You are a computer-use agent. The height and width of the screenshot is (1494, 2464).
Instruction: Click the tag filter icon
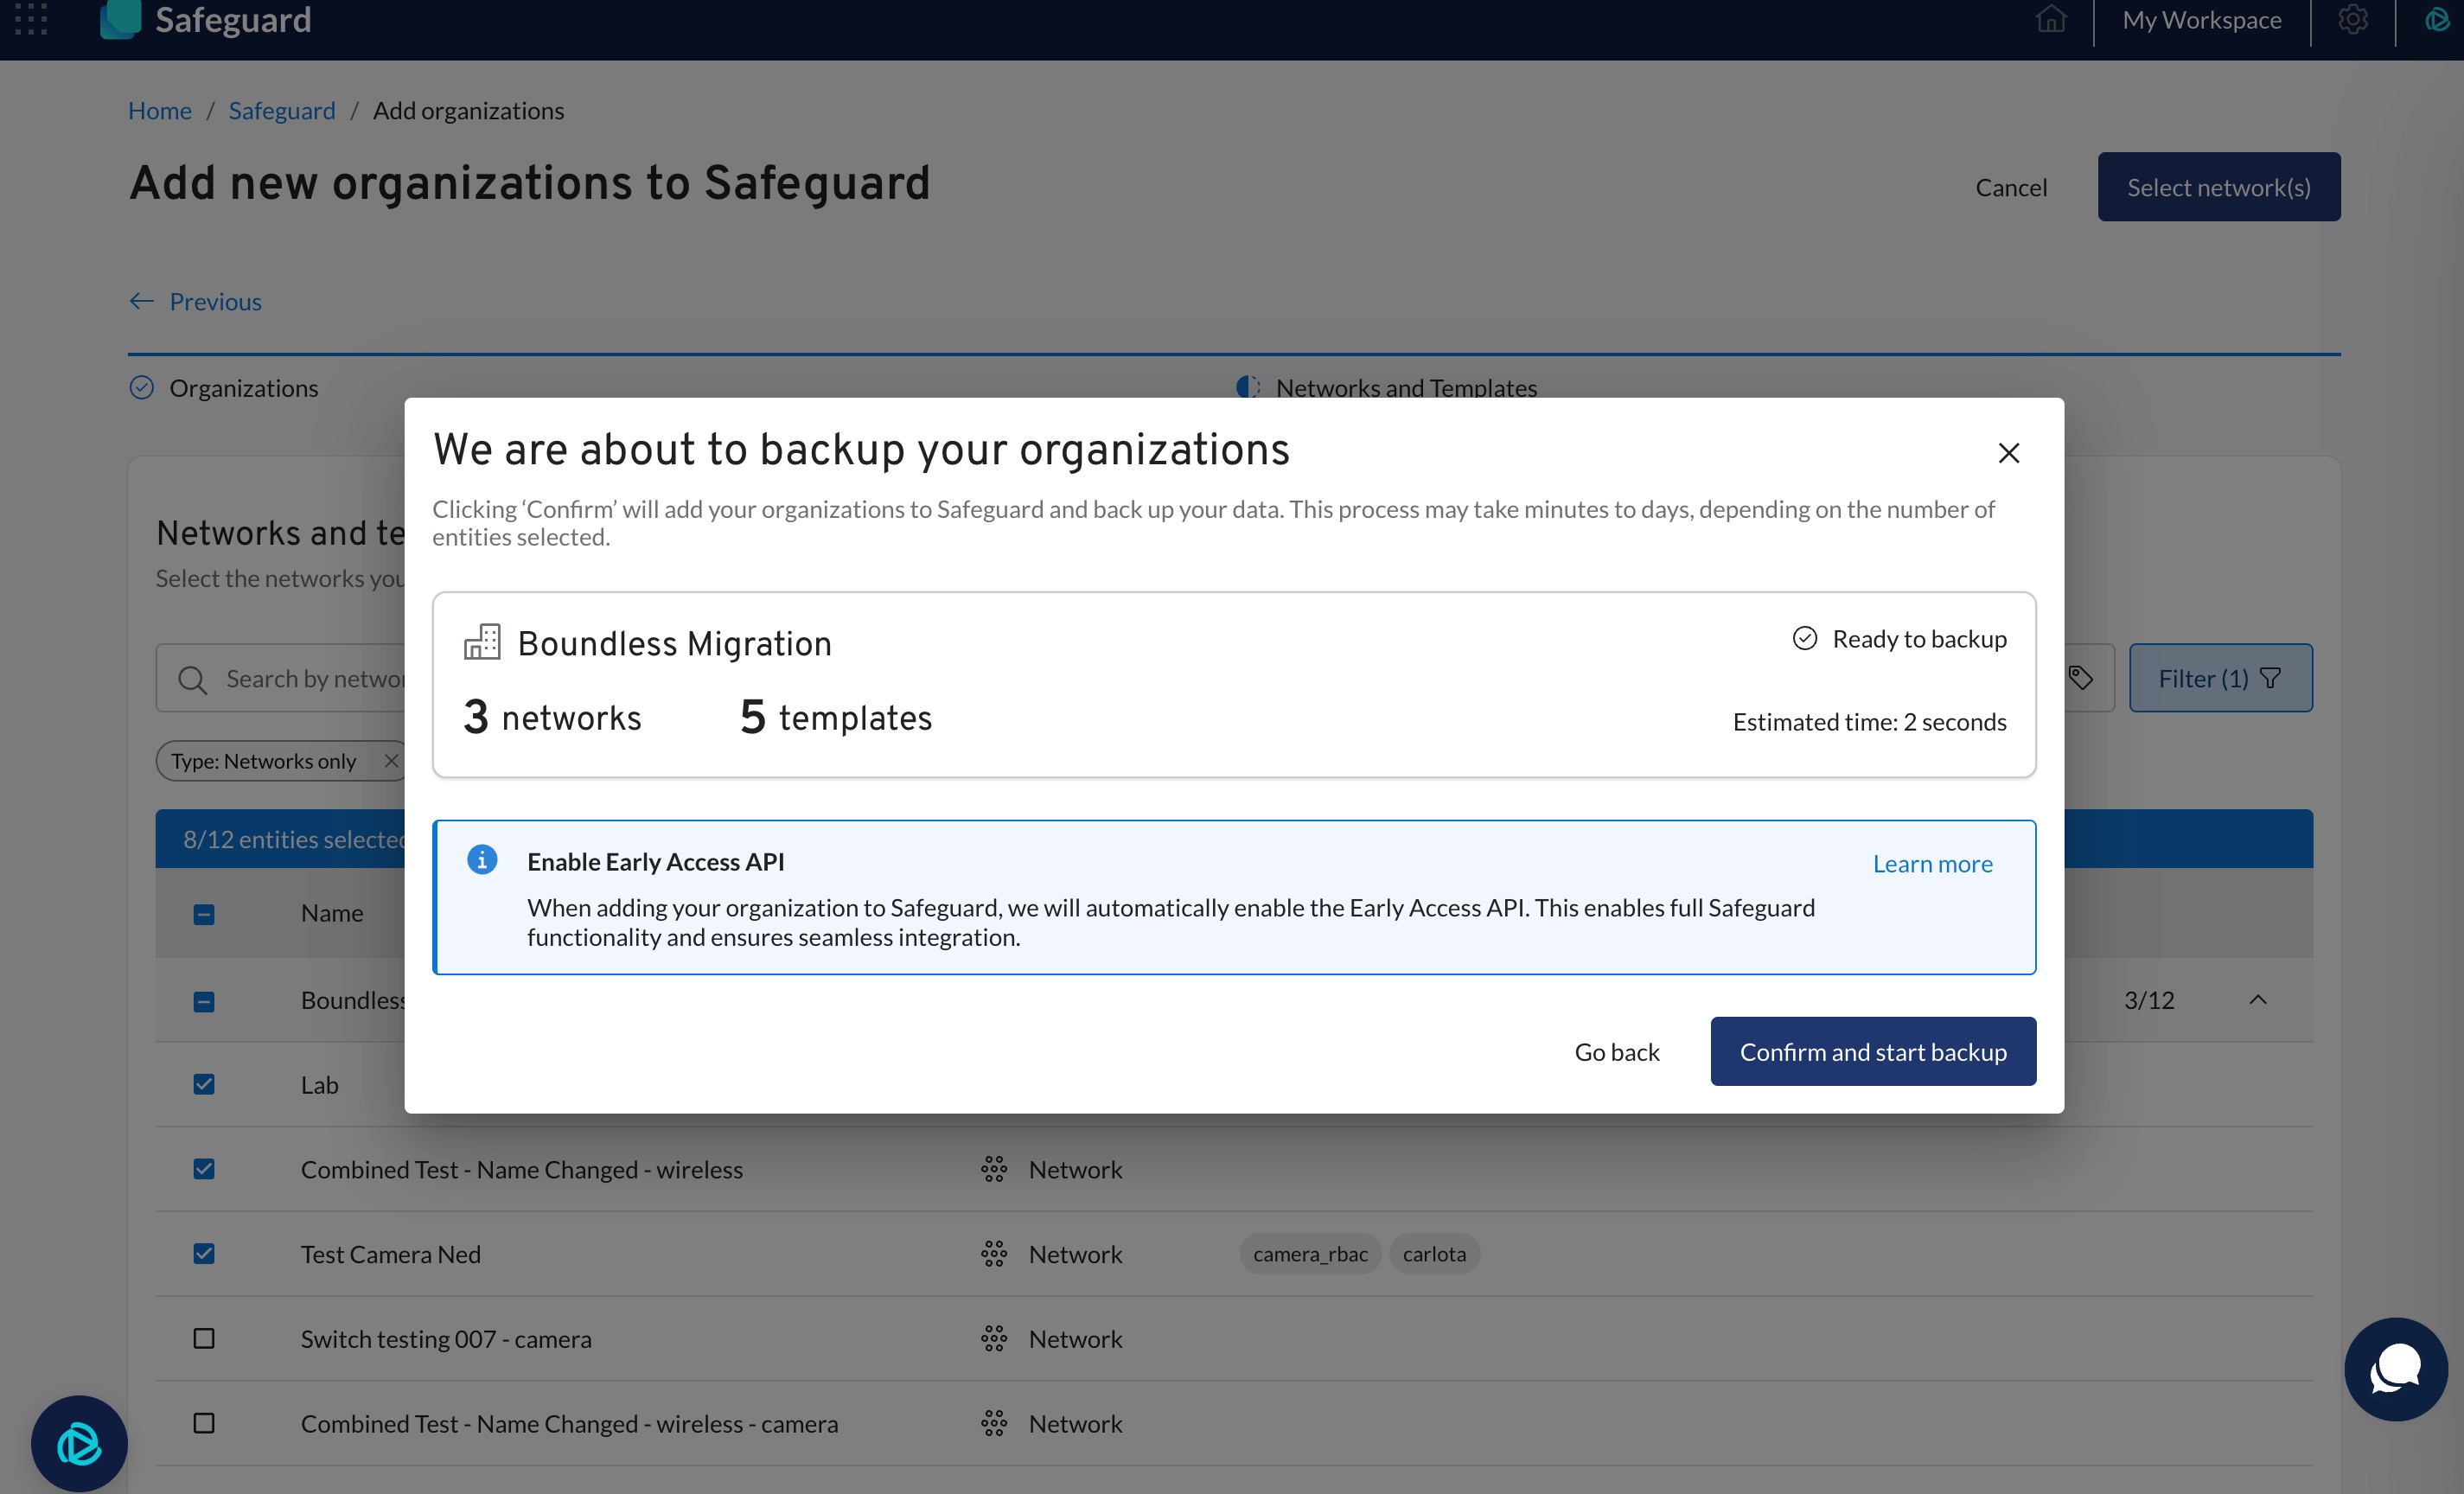point(2081,678)
